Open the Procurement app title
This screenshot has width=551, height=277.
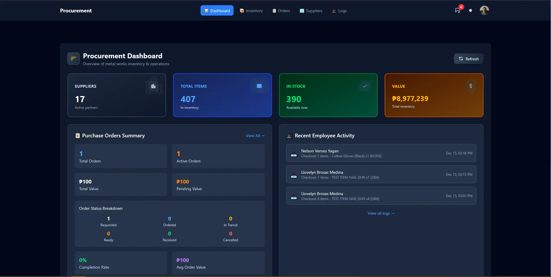[x=76, y=10]
